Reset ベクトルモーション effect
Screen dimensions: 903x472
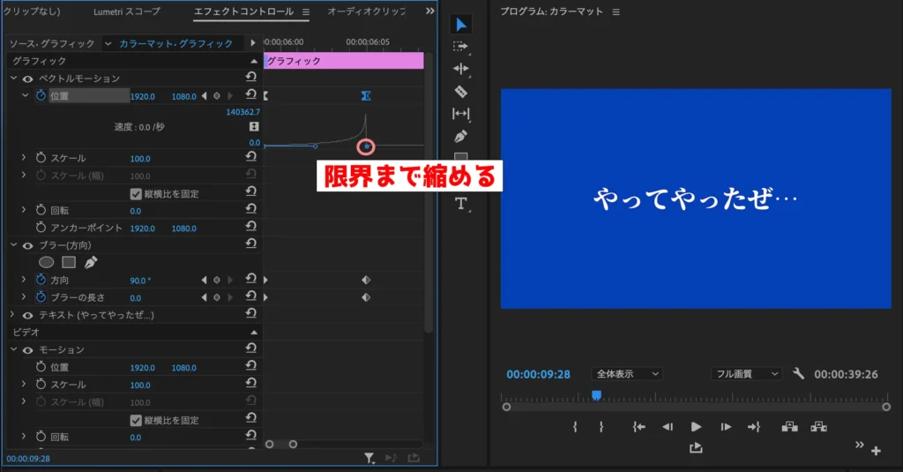click(251, 78)
